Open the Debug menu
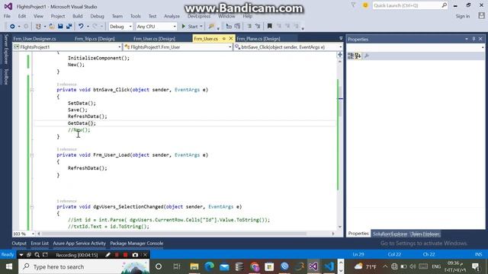The image size is (488, 274). point(97,16)
